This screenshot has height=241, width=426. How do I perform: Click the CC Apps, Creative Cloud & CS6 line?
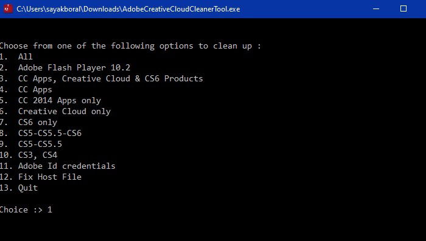102,79
